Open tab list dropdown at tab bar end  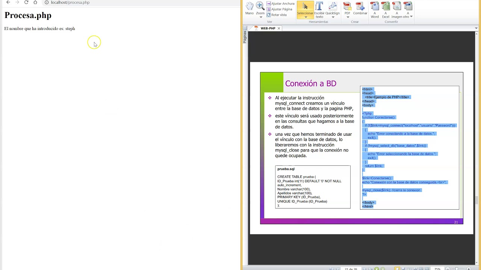(x=476, y=28)
